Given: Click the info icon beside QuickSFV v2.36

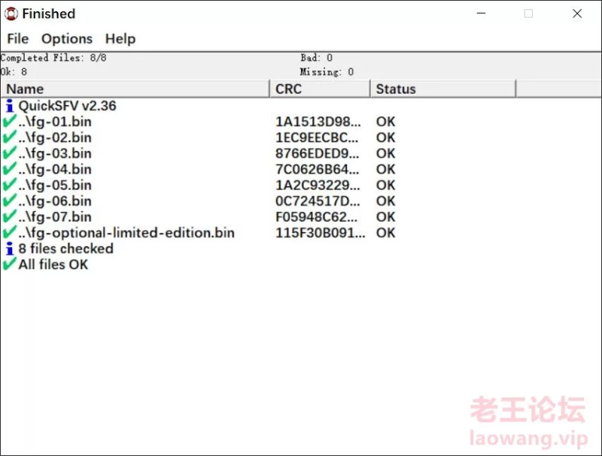Looking at the screenshot, I should tap(9, 106).
